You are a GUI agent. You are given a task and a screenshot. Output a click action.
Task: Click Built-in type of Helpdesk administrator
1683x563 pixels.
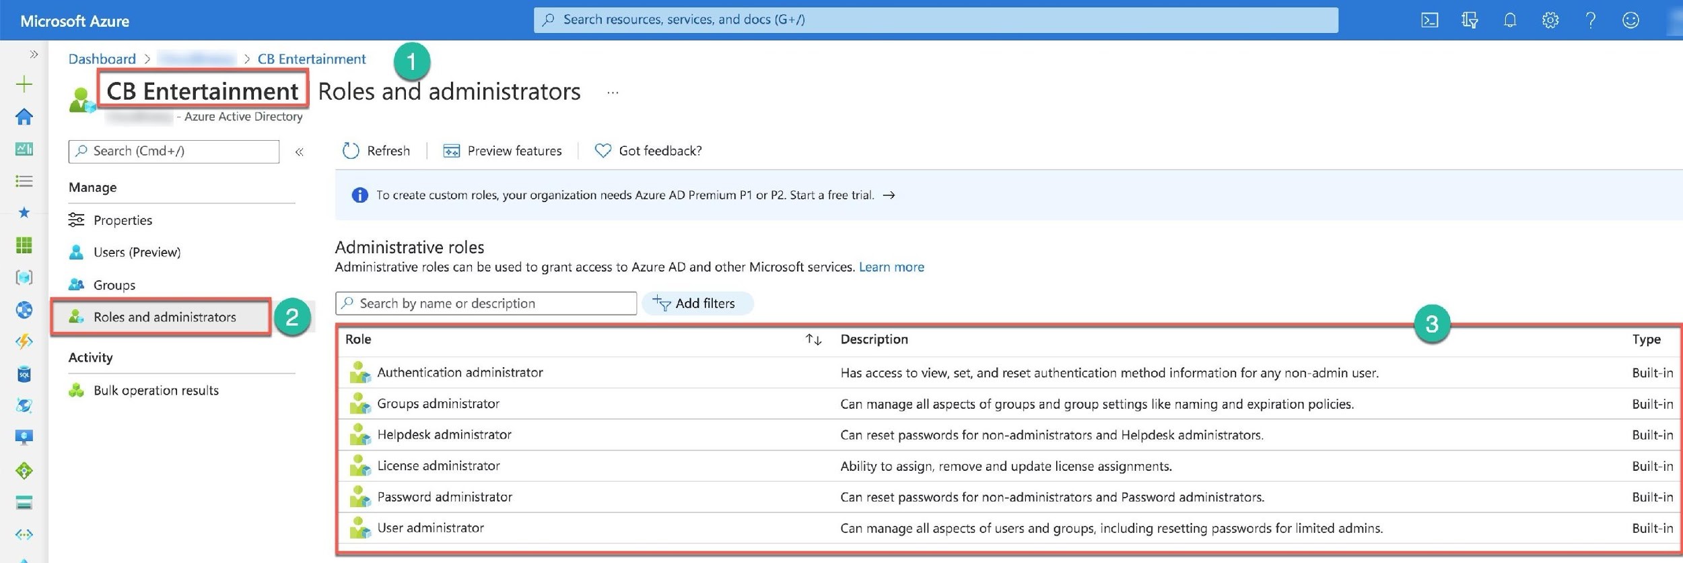(x=1652, y=435)
